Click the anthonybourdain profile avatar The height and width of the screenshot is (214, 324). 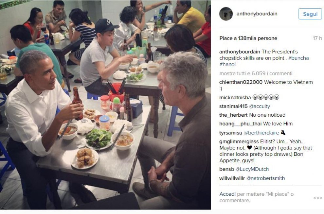(226, 14)
